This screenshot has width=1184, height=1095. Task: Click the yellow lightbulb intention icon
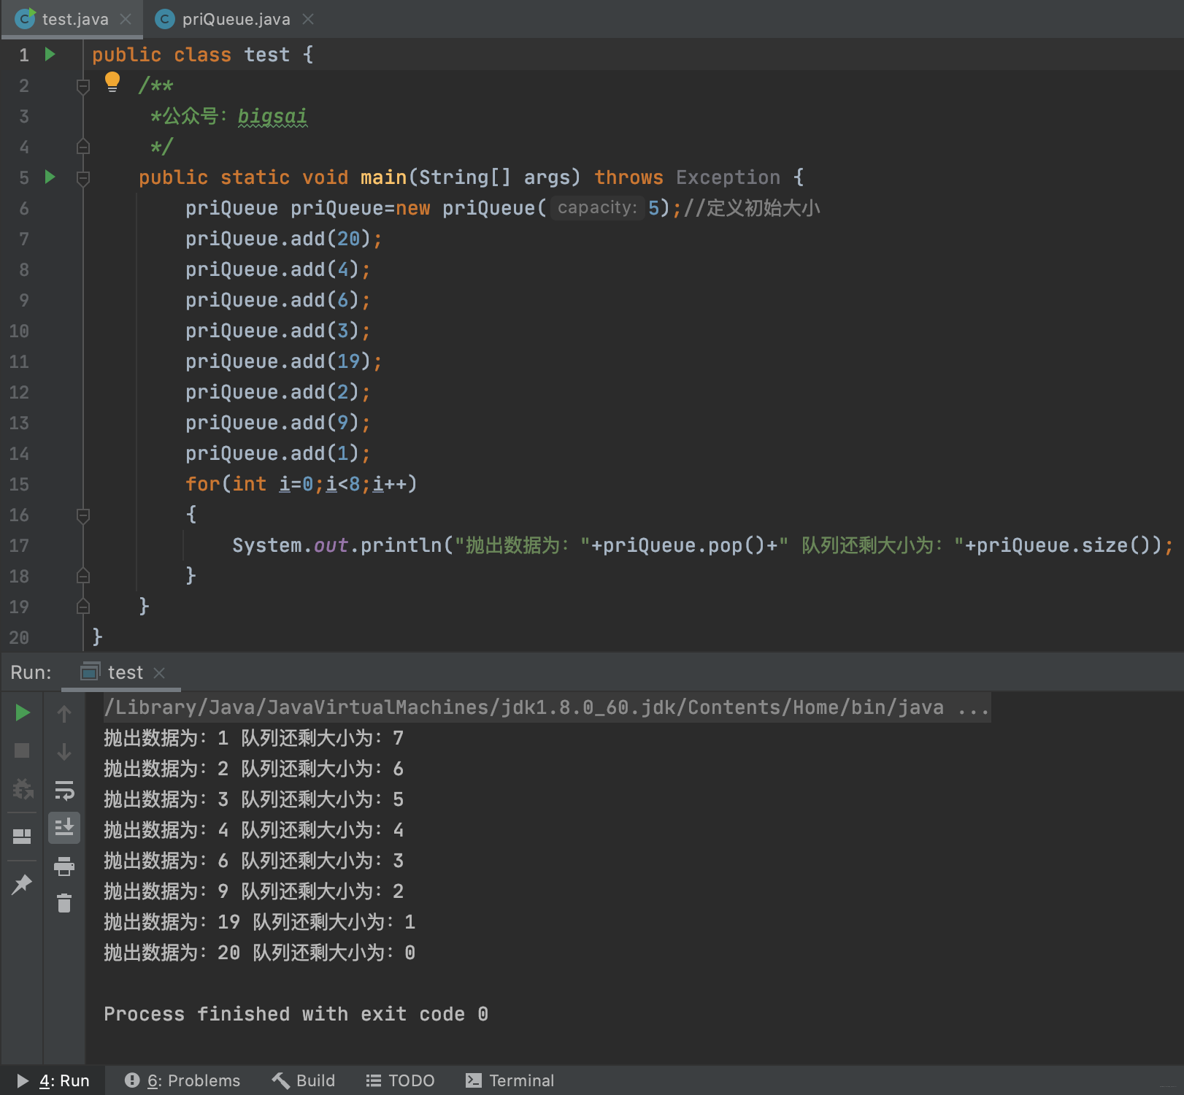point(112,82)
